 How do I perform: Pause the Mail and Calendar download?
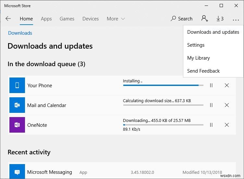pyautogui.click(x=211, y=105)
